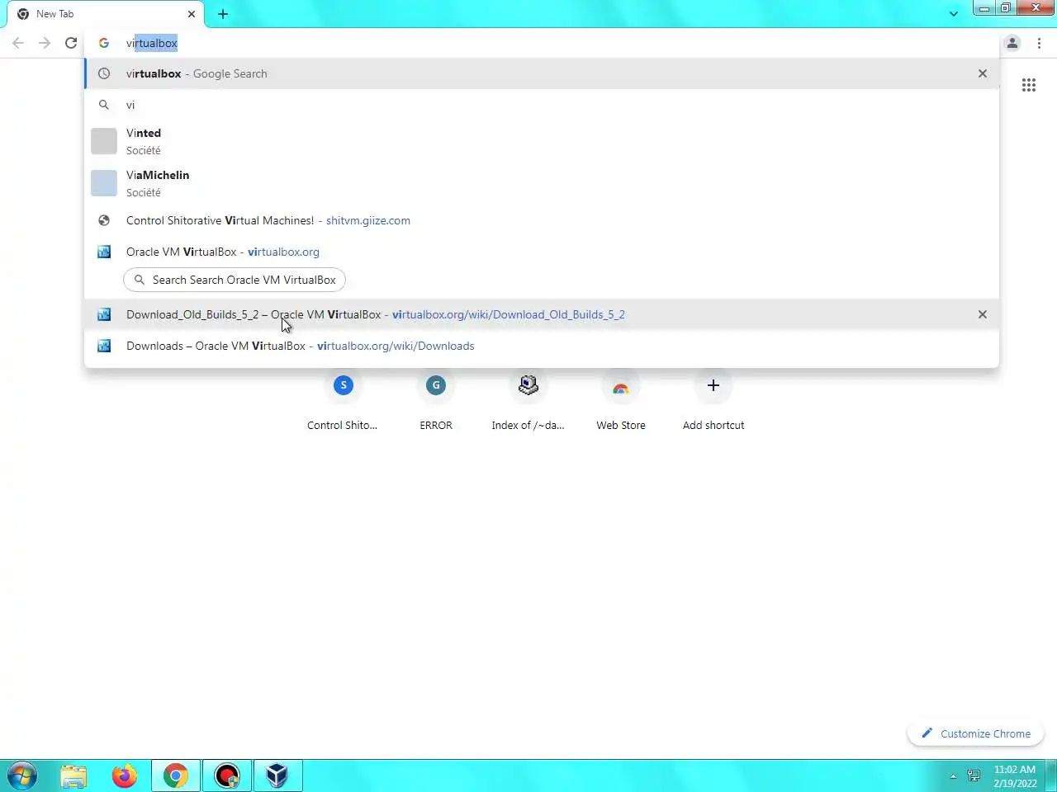Click the Google icon in the address bar
The height and width of the screenshot is (792, 1057).
coord(104,43)
